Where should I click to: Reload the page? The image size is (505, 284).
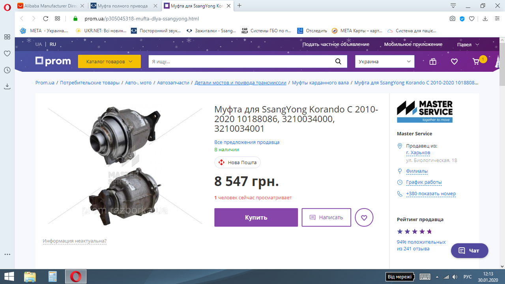pyautogui.click(x=46, y=19)
